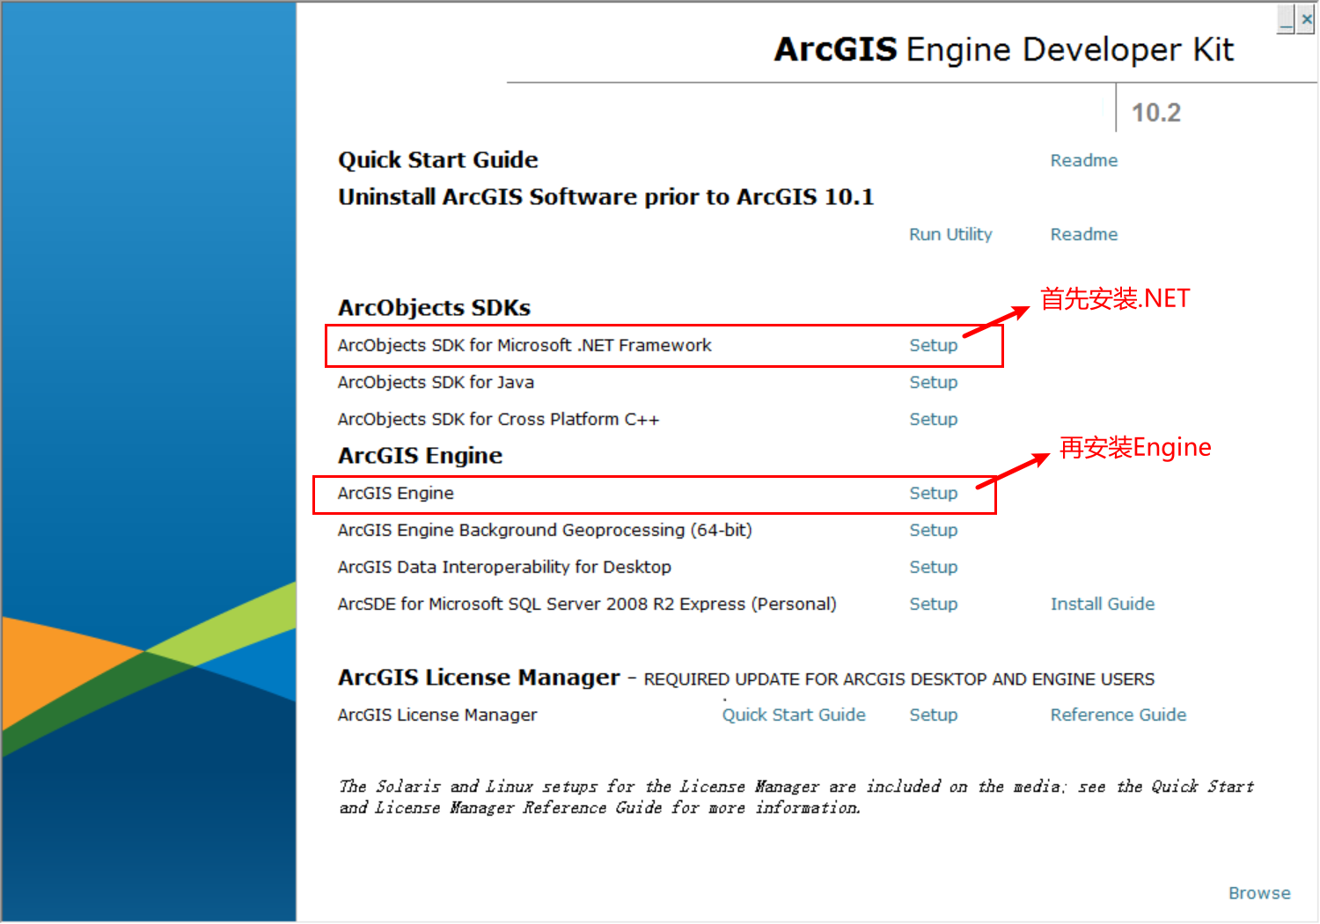Viewport: 1320px width, 924px height.
Task: Launch Setup for ArcObjects SDK for Java
Action: click(x=933, y=382)
